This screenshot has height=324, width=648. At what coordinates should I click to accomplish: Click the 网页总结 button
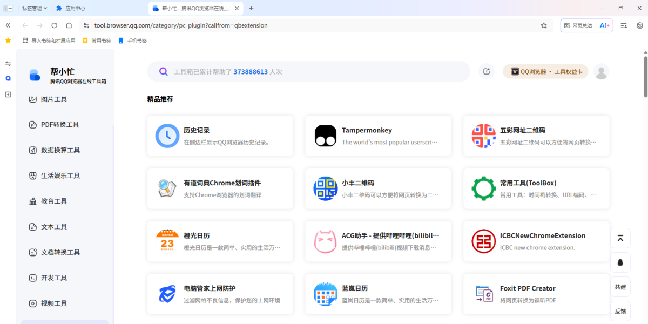(578, 25)
